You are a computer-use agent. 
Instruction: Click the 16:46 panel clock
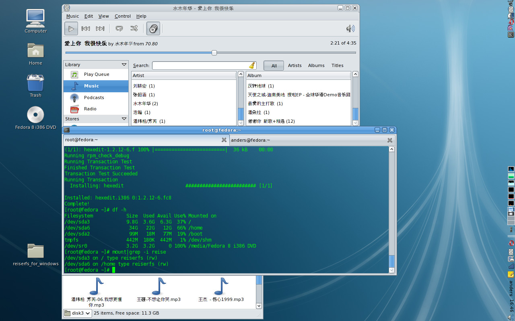point(511,305)
